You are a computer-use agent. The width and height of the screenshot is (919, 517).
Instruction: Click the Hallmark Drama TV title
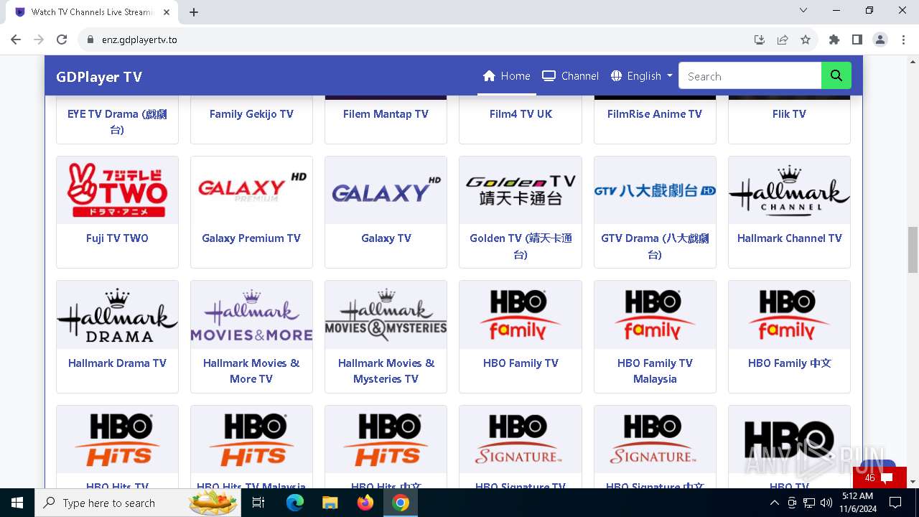click(117, 363)
